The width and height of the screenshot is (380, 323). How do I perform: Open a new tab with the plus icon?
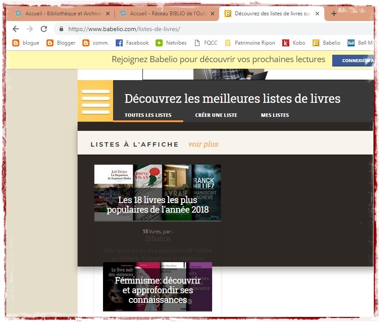(x=334, y=14)
